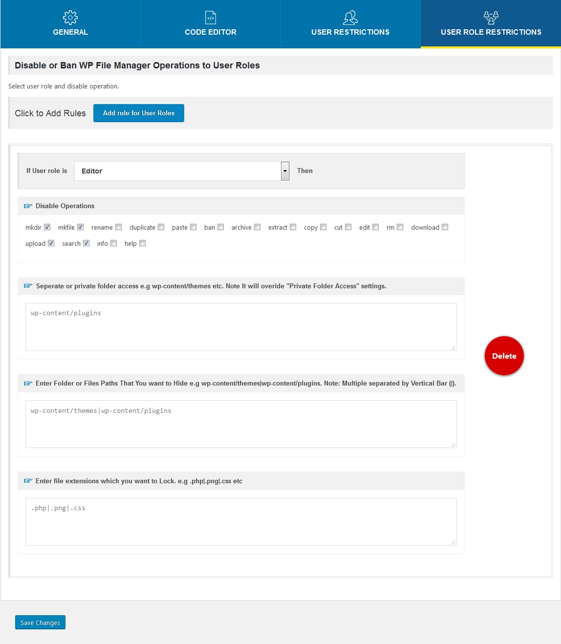Click the users icon above User Restrictions
The height and width of the screenshot is (644, 561).
[x=350, y=18]
